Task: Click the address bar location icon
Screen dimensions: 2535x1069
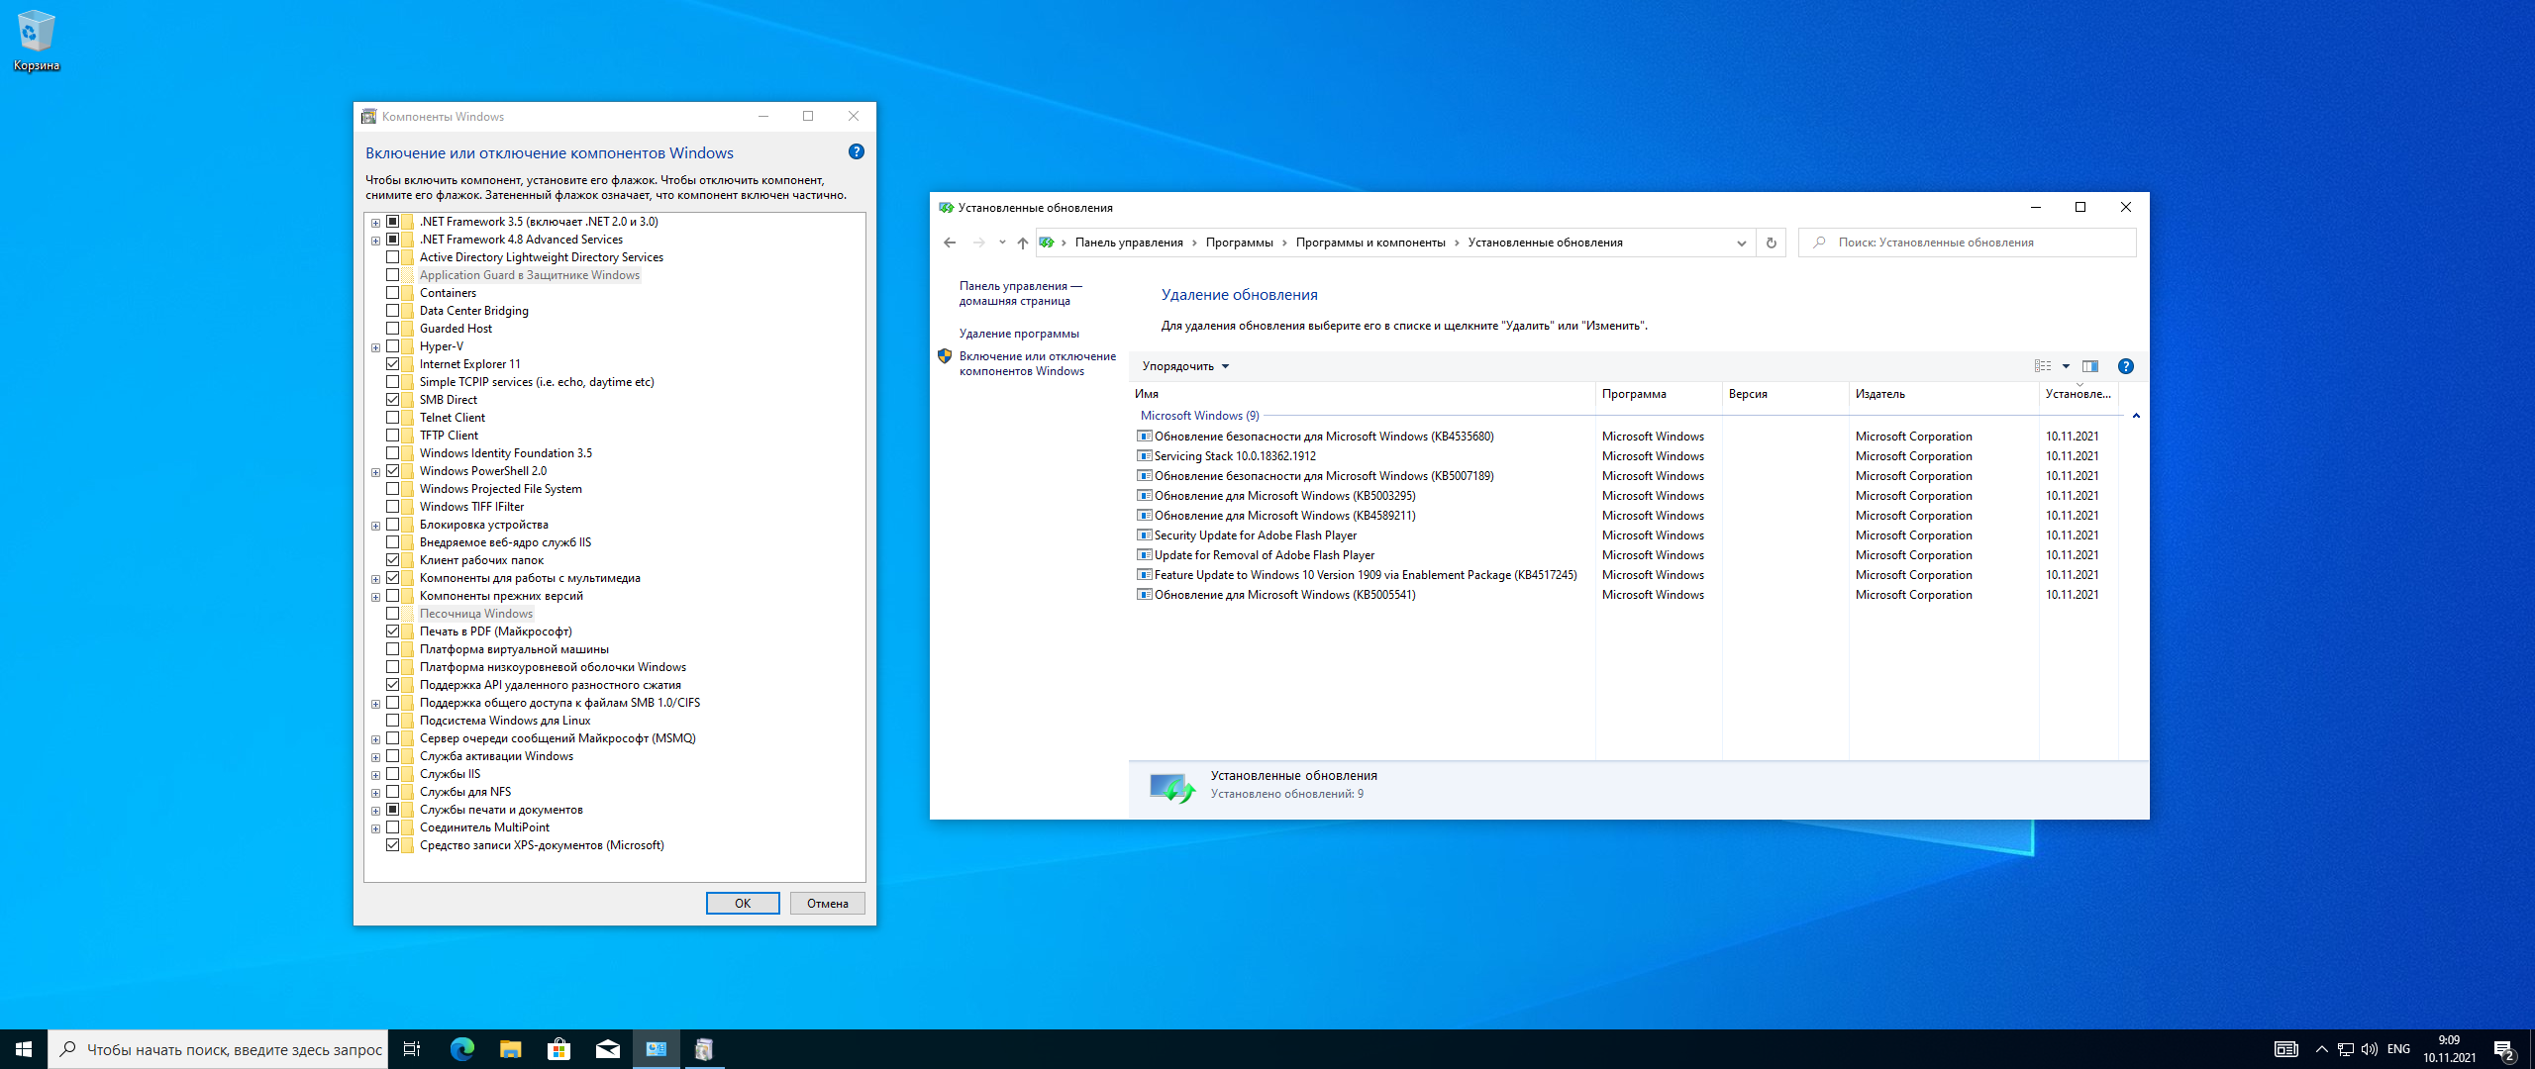Action: pos(1047,243)
